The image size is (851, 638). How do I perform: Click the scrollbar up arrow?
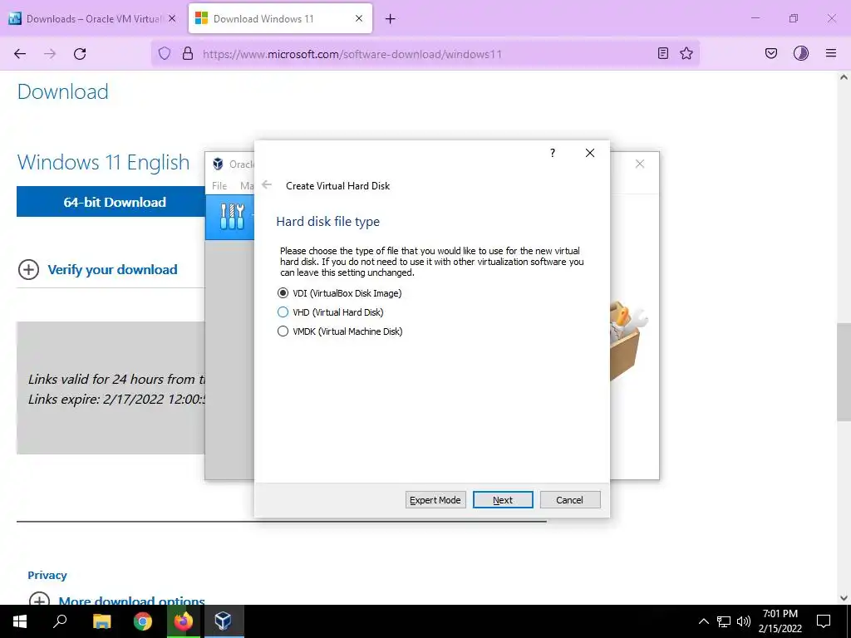pos(844,77)
